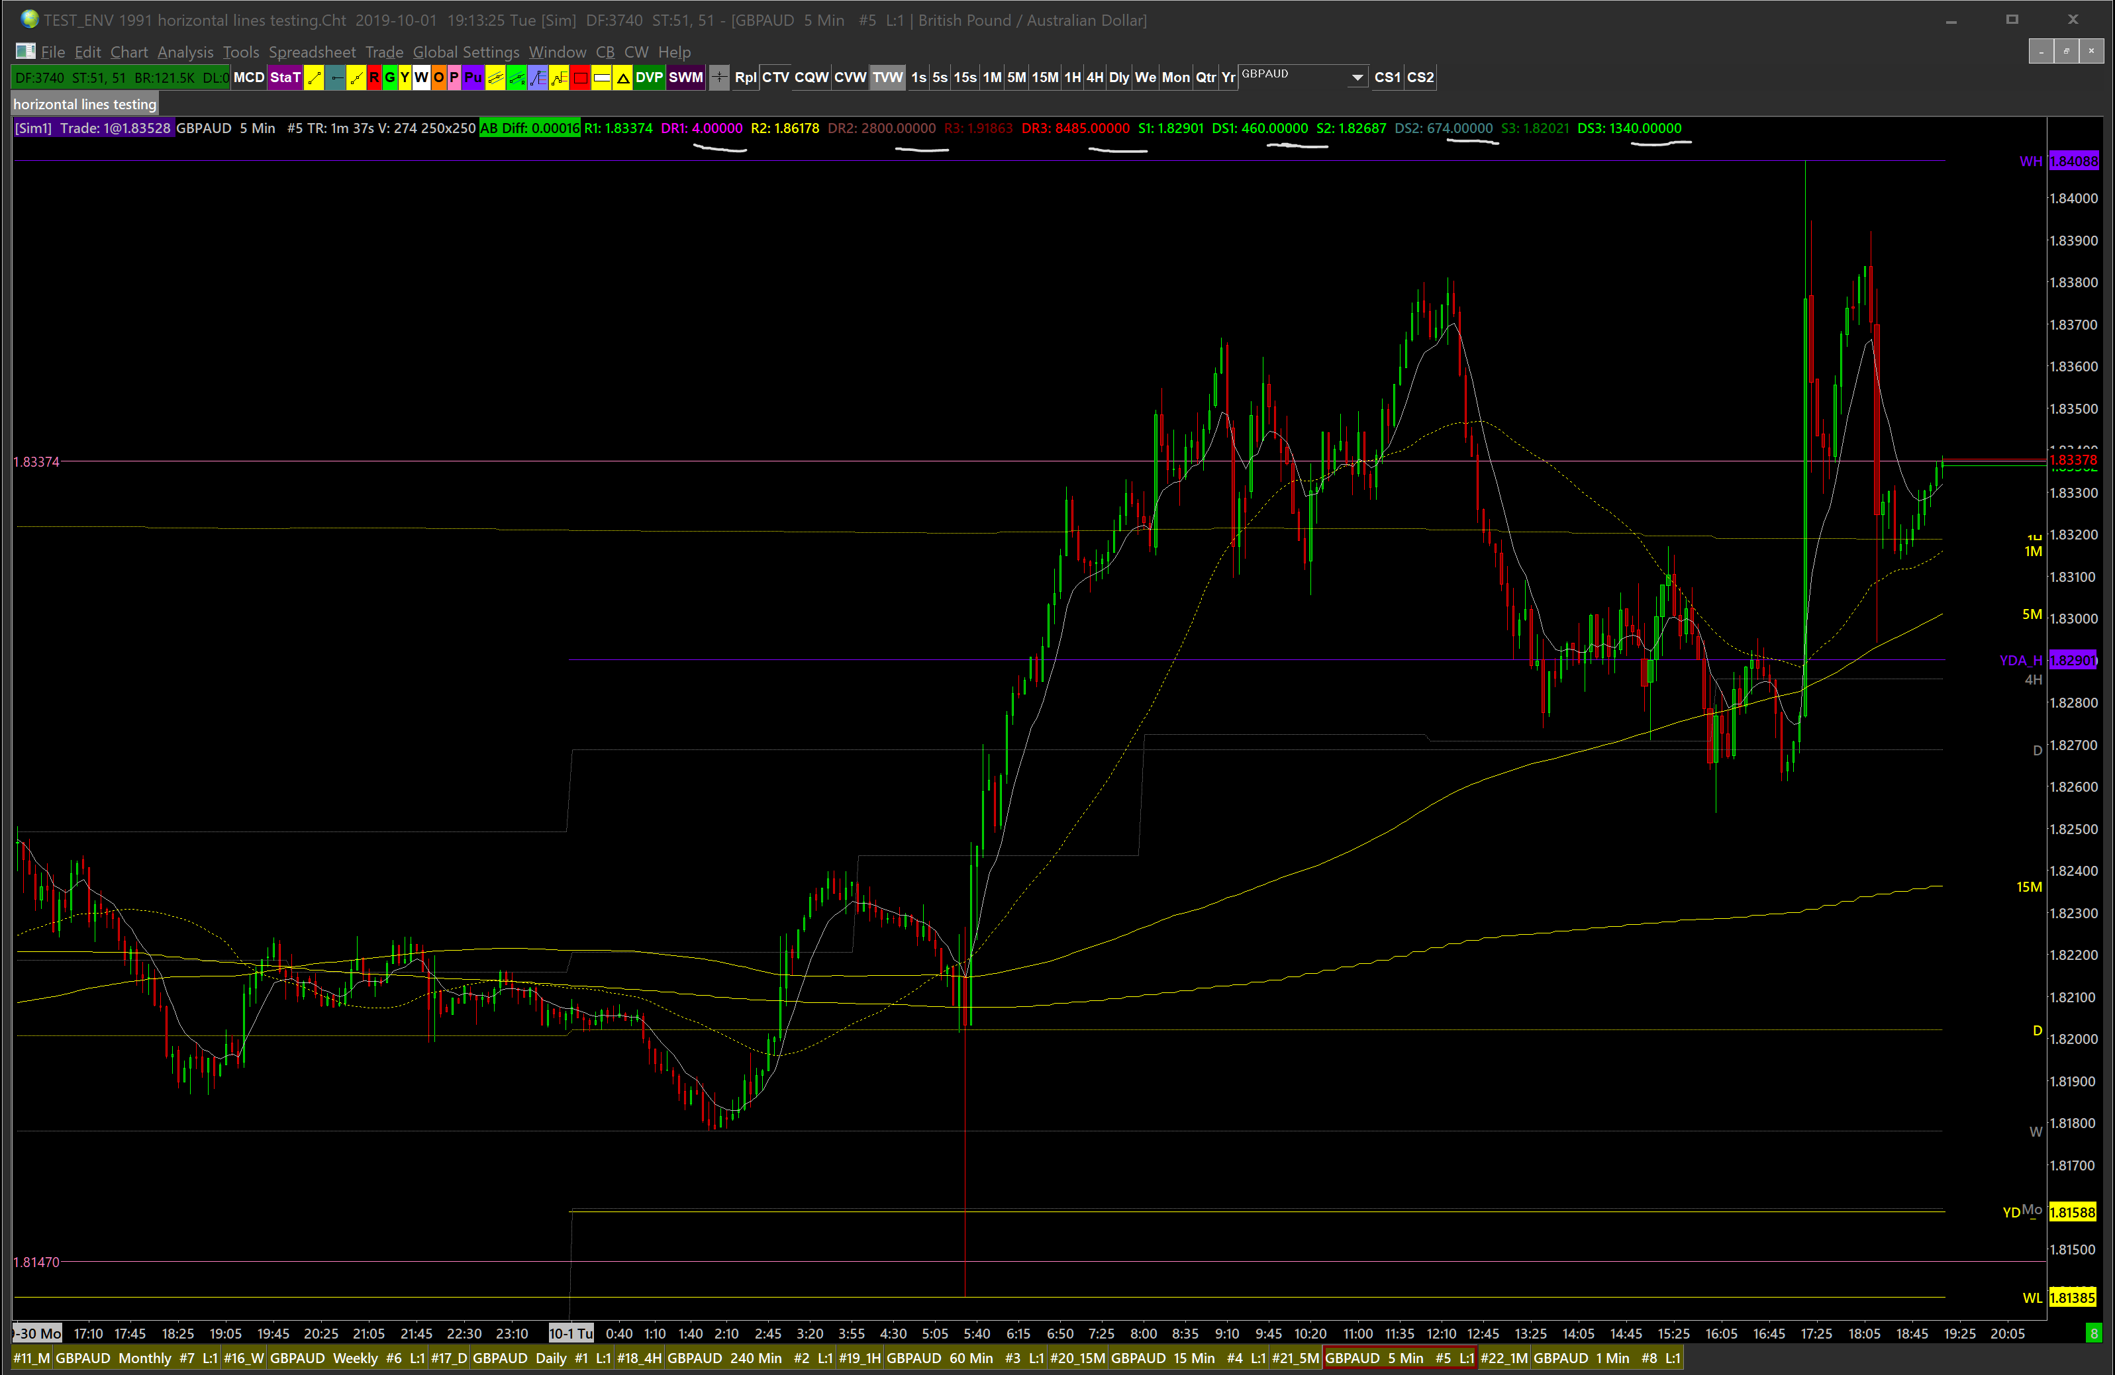Click the blue pitchfork drawing icon
The width and height of the screenshot is (2115, 1375).
tap(538, 78)
